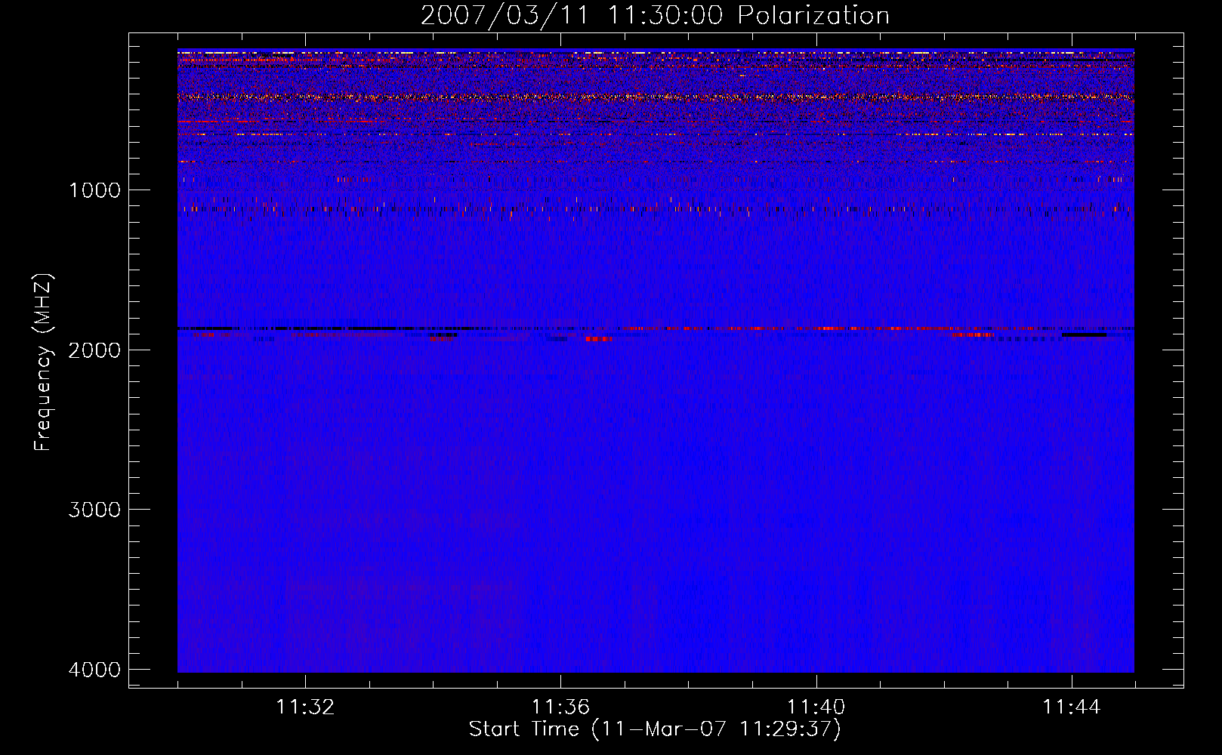Click the "Frequency (MHZ)" axis label
Image resolution: width=1222 pixels, height=755 pixels.
click(43, 362)
